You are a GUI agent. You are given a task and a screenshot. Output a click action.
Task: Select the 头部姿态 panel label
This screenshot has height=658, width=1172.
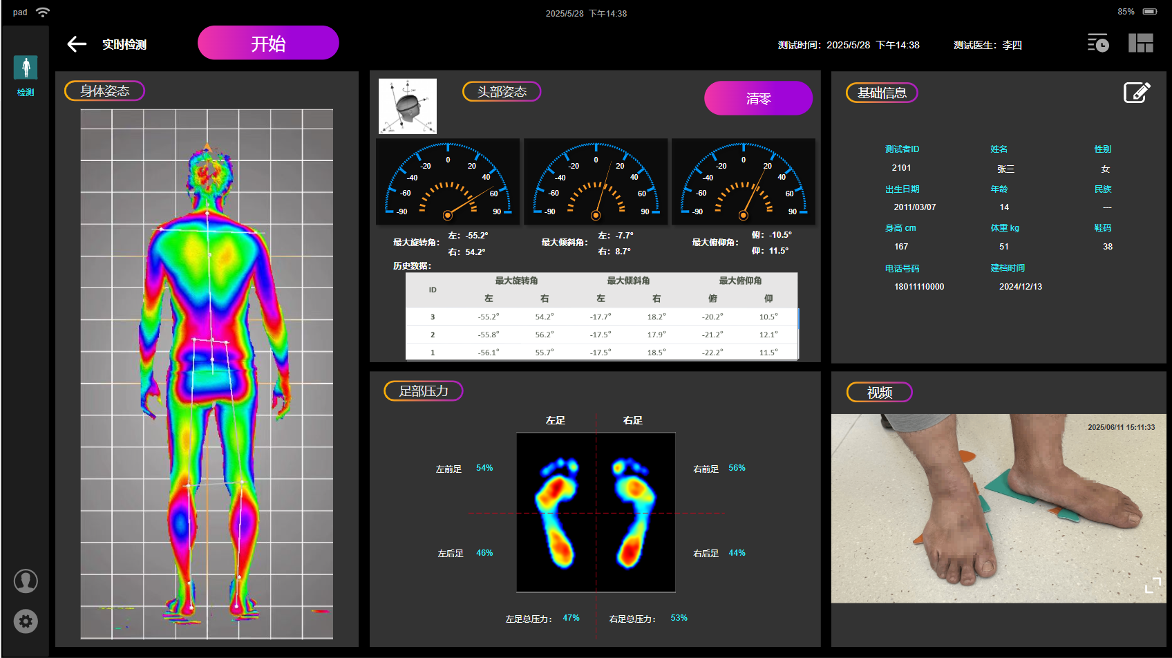point(501,92)
